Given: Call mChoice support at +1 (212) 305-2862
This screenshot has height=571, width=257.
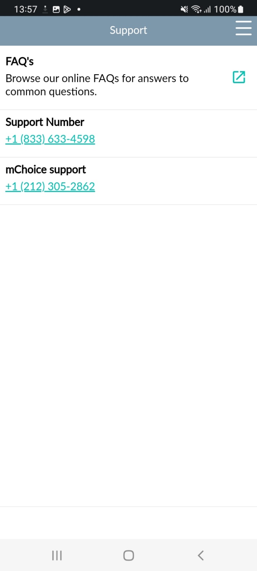Looking at the screenshot, I should pos(50,186).
